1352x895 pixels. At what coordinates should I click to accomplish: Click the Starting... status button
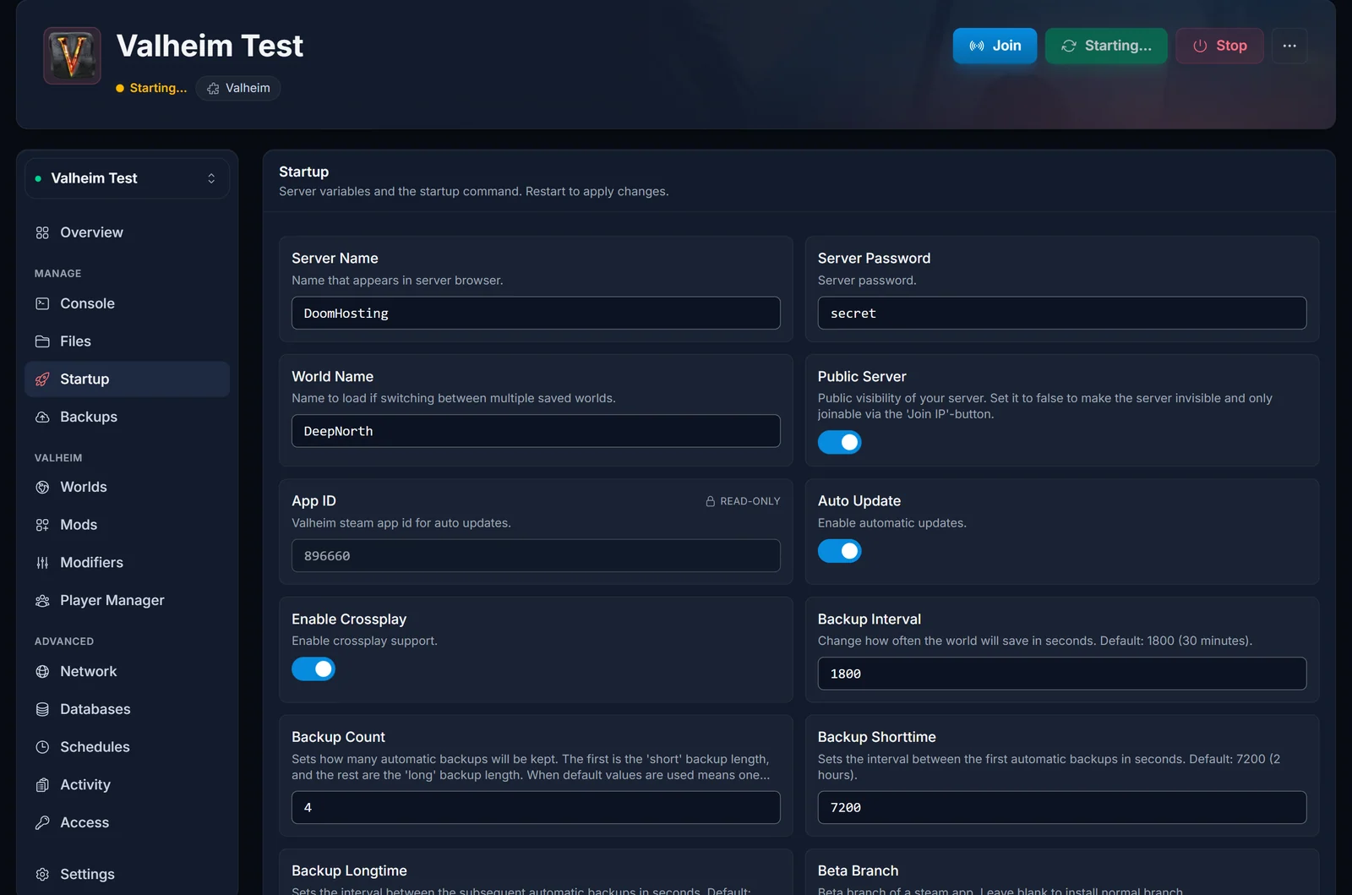pos(1106,46)
